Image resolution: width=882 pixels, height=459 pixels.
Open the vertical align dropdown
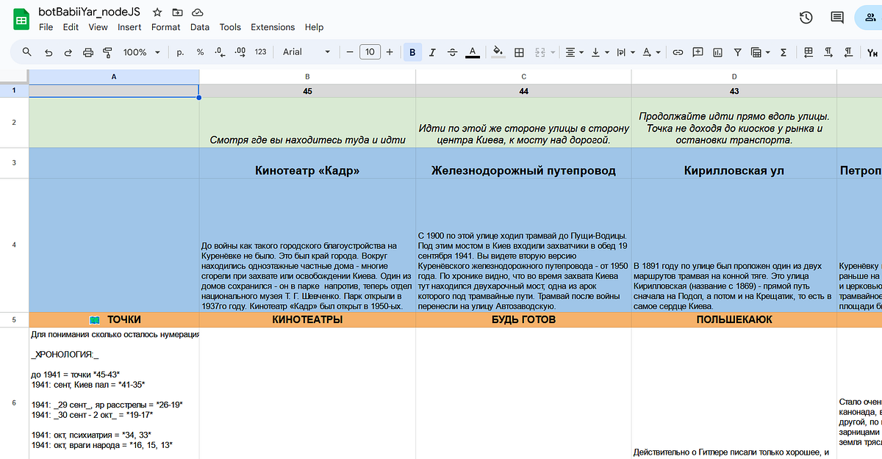[x=600, y=52]
